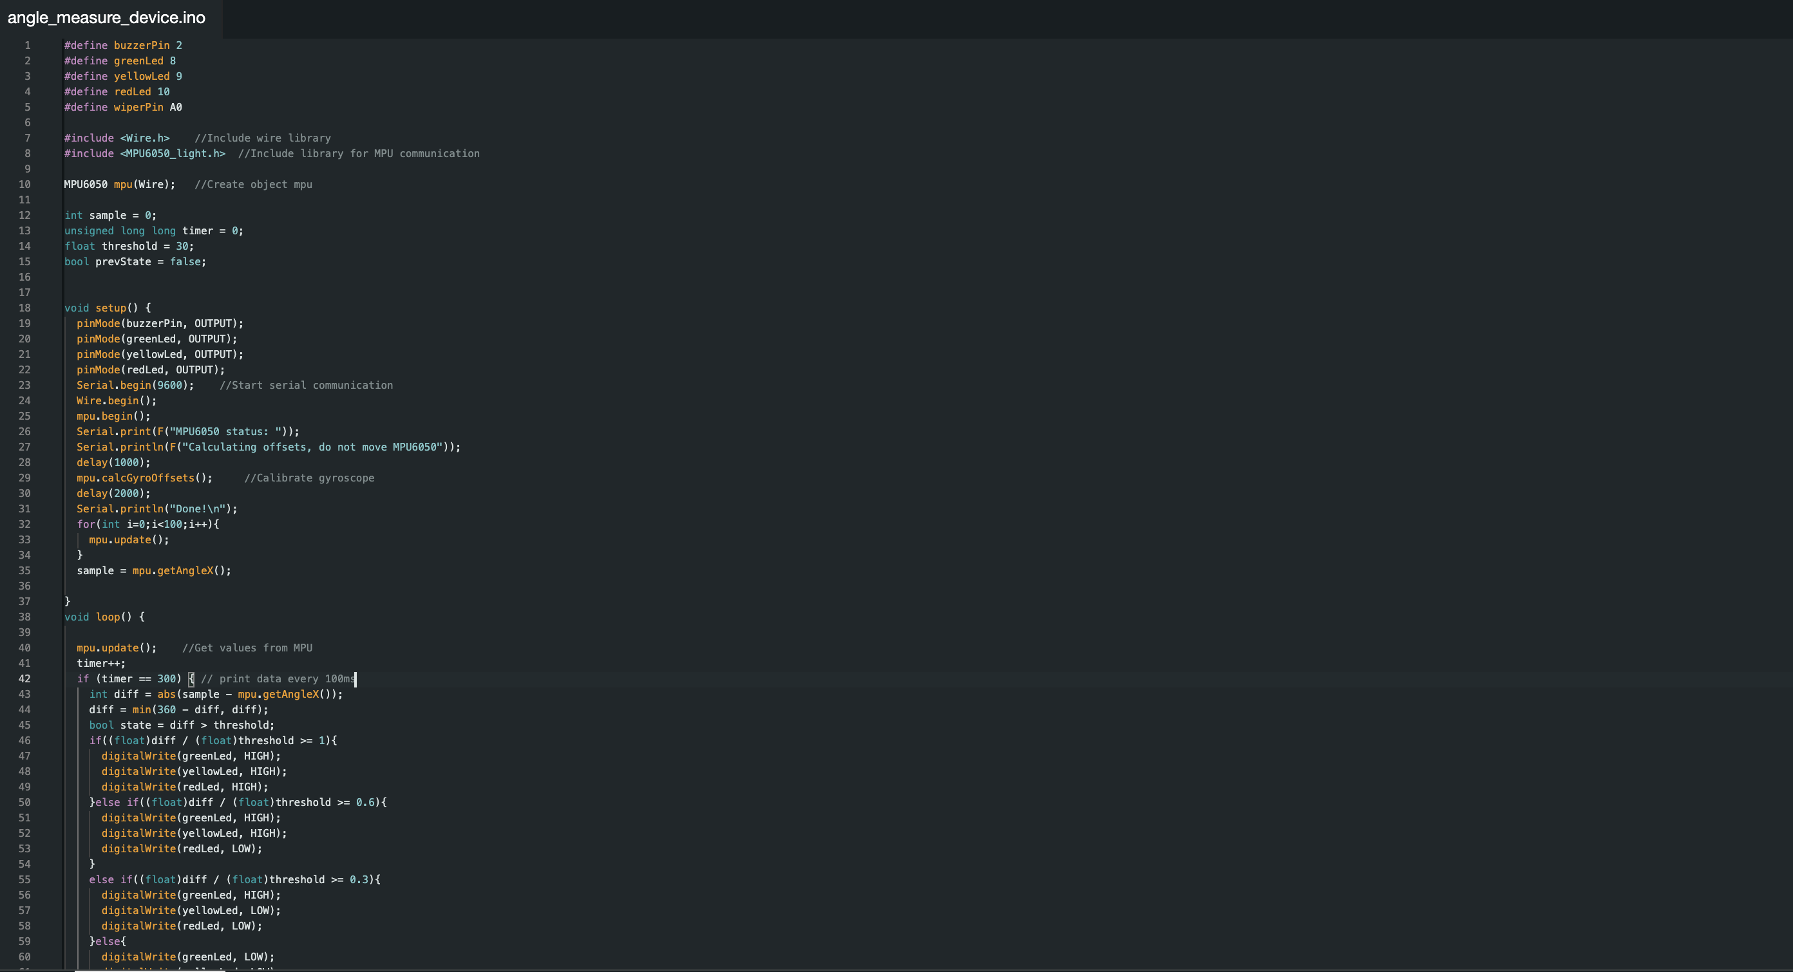Click the mpu.calcGyroOffsets() line
The image size is (1793, 972).
tap(145, 478)
